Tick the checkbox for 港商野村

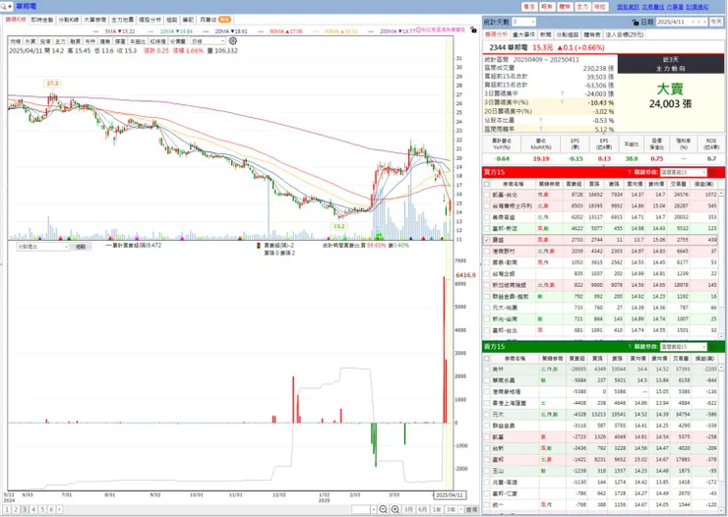[x=487, y=252]
